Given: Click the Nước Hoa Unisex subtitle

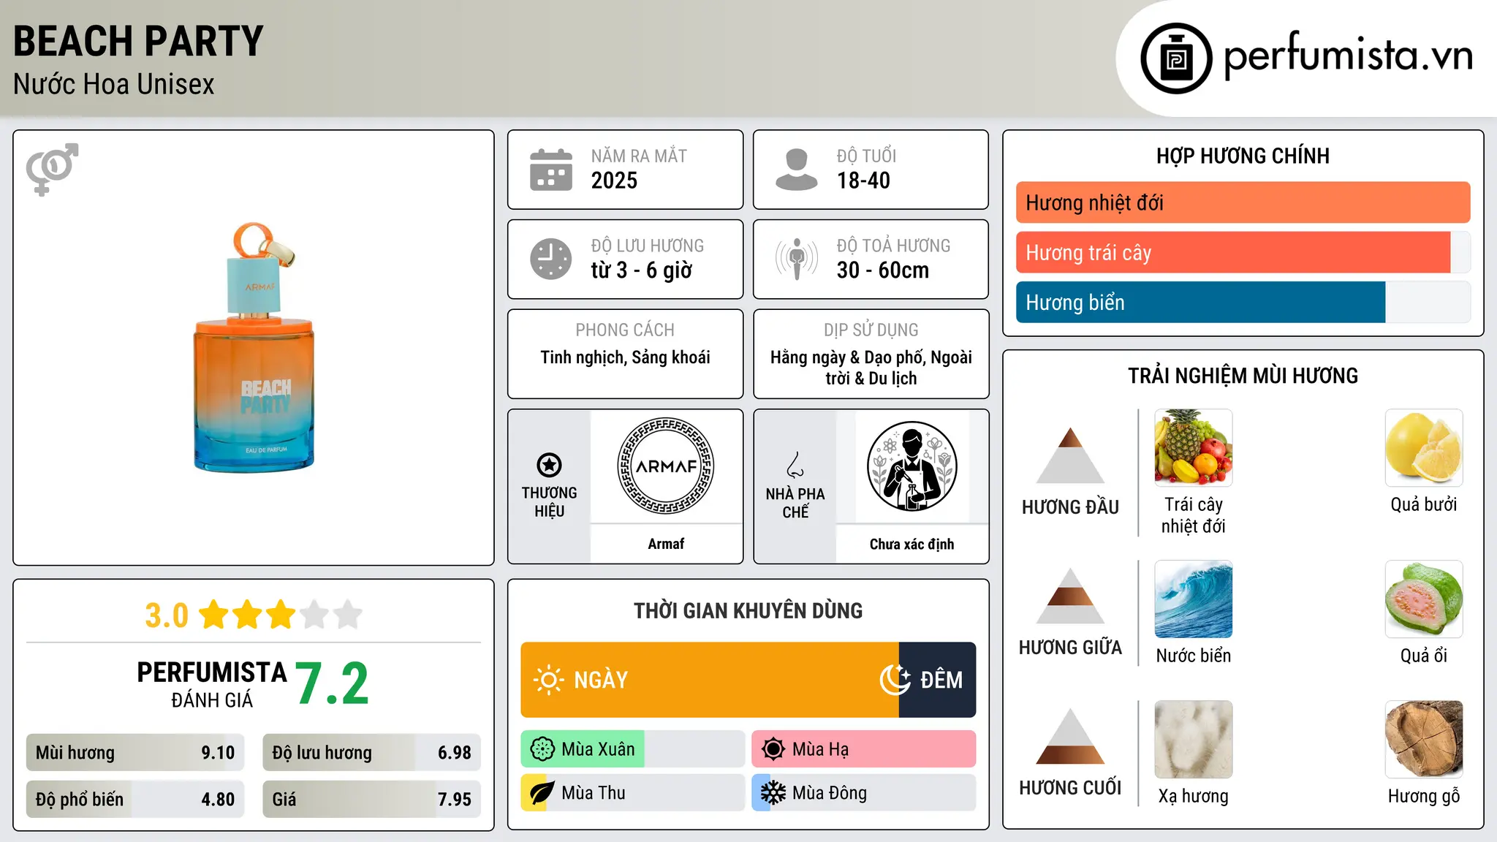Looking at the screenshot, I should pyautogui.click(x=114, y=84).
